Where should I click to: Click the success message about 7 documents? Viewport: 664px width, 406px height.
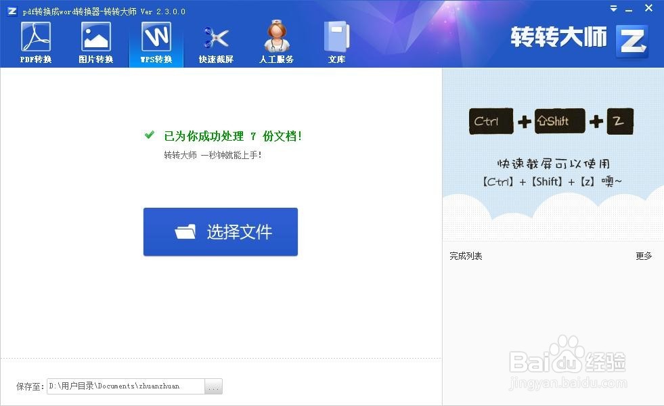tap(233, 135)
